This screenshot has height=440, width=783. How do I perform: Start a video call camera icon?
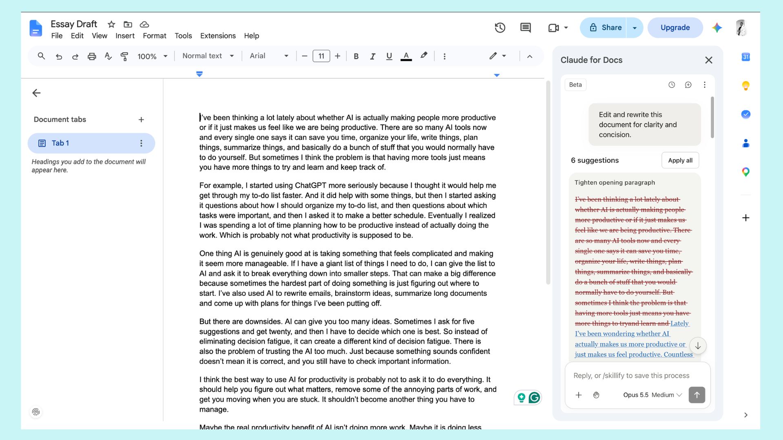(553, 28)
